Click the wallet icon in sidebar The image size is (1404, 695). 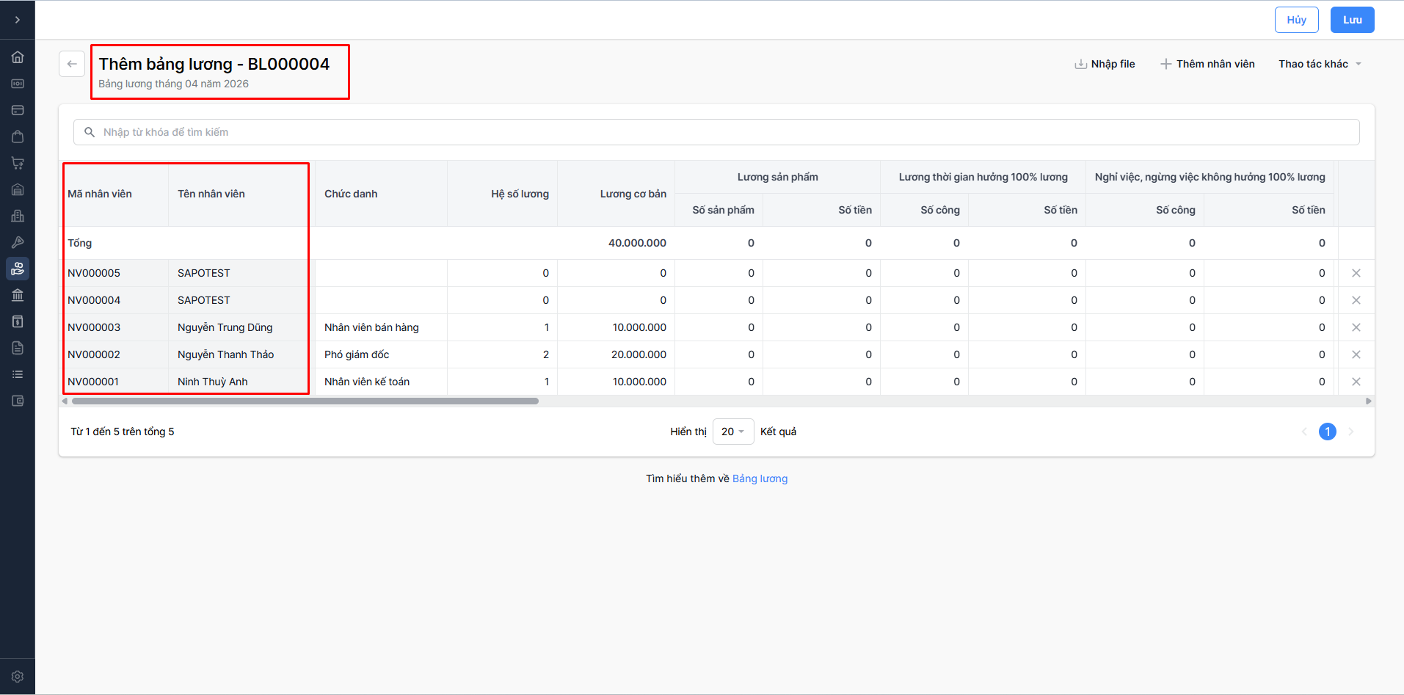[x=18, y=401]
